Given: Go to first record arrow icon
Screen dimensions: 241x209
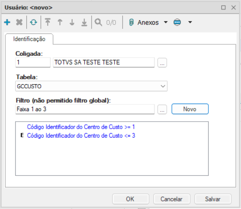Looking at the screenshot, I should coord(48,22).
